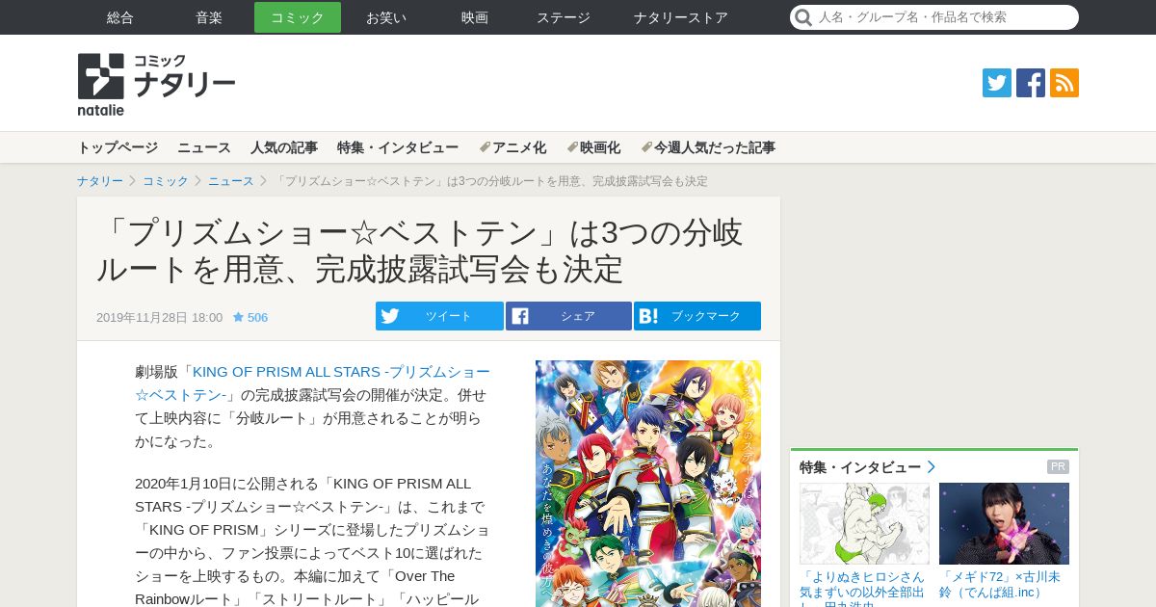Image resolution: width=1156 pixels, height=607 pixels.
Task: Open the よりぬきヒロシさん feature link text
Action: (x=862, y=588)
